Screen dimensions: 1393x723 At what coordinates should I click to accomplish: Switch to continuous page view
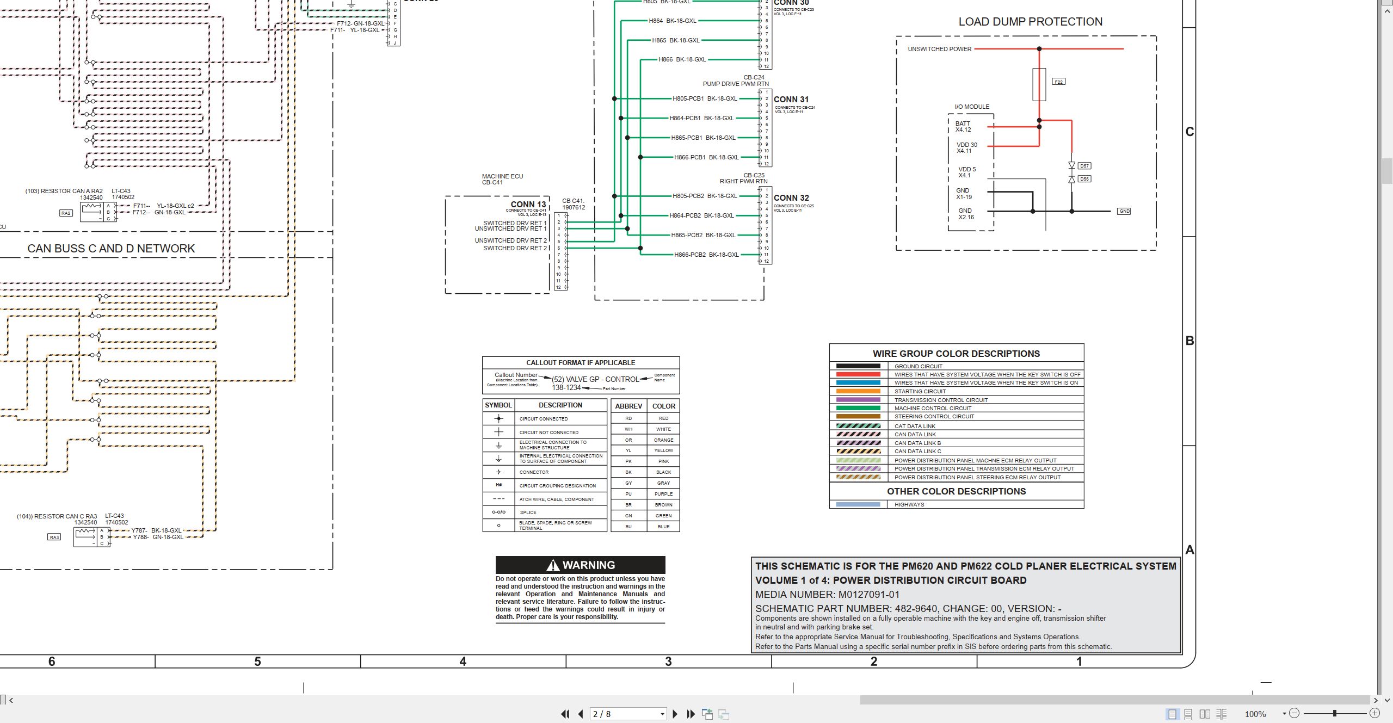[x=1188, y=714]
